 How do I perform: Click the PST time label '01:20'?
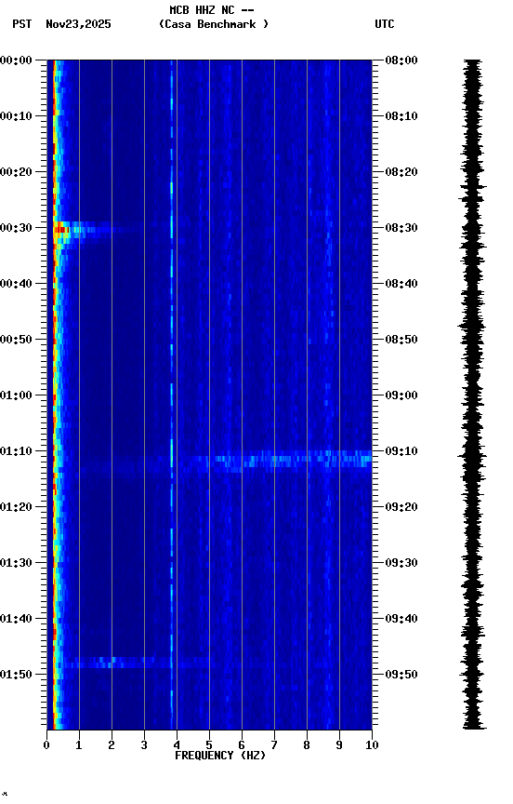[x=16, y=507]
